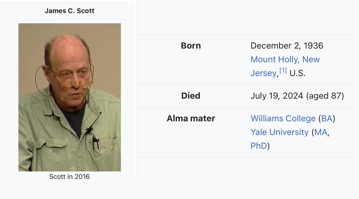Click the Alma mater row label
Screen dimensions: 359x199
coord(191,119)
